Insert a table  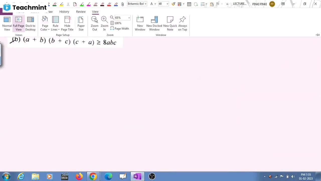coord(189,4)
